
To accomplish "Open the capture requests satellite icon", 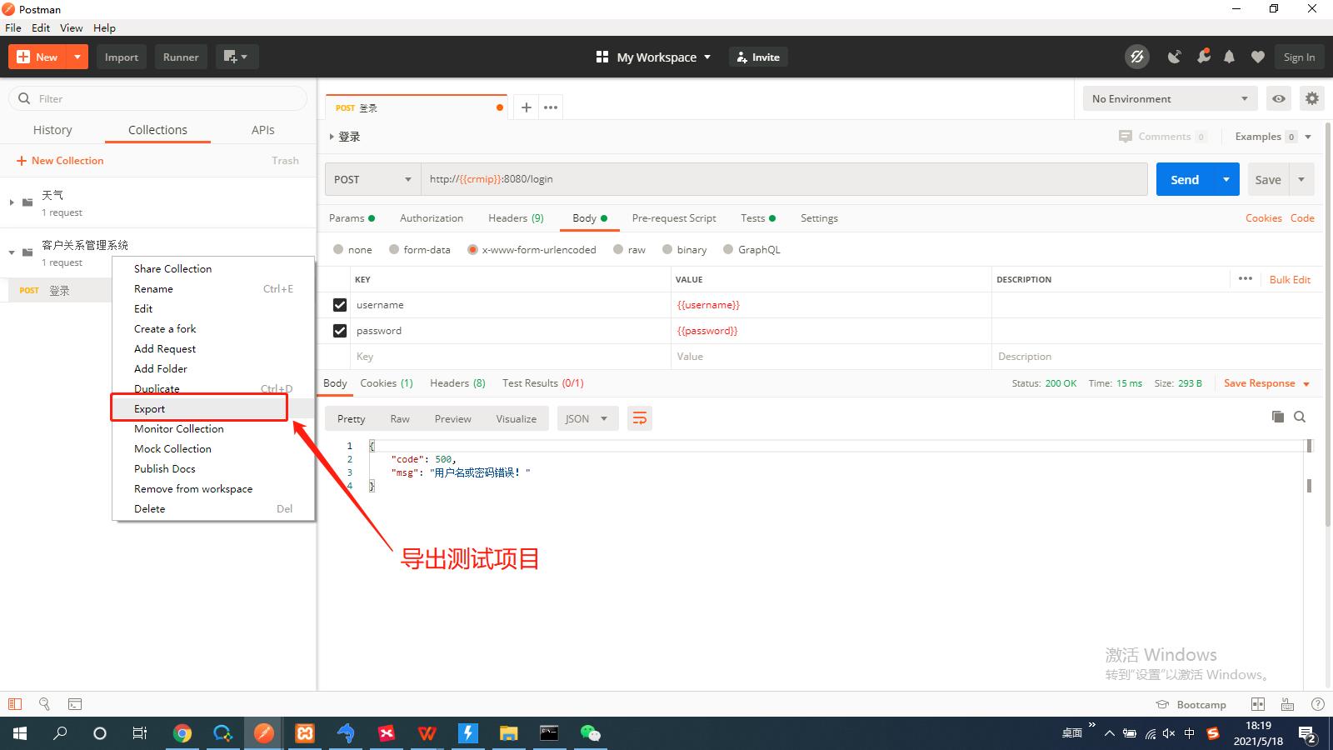I will pos(1175,57).
